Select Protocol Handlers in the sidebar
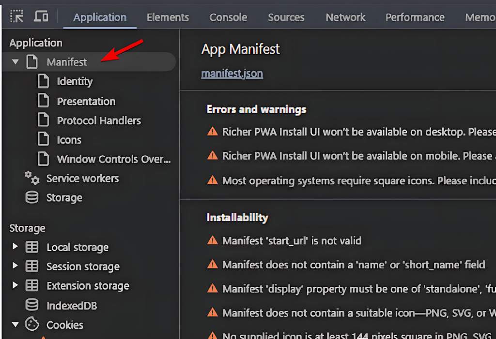 coord(99,121)
